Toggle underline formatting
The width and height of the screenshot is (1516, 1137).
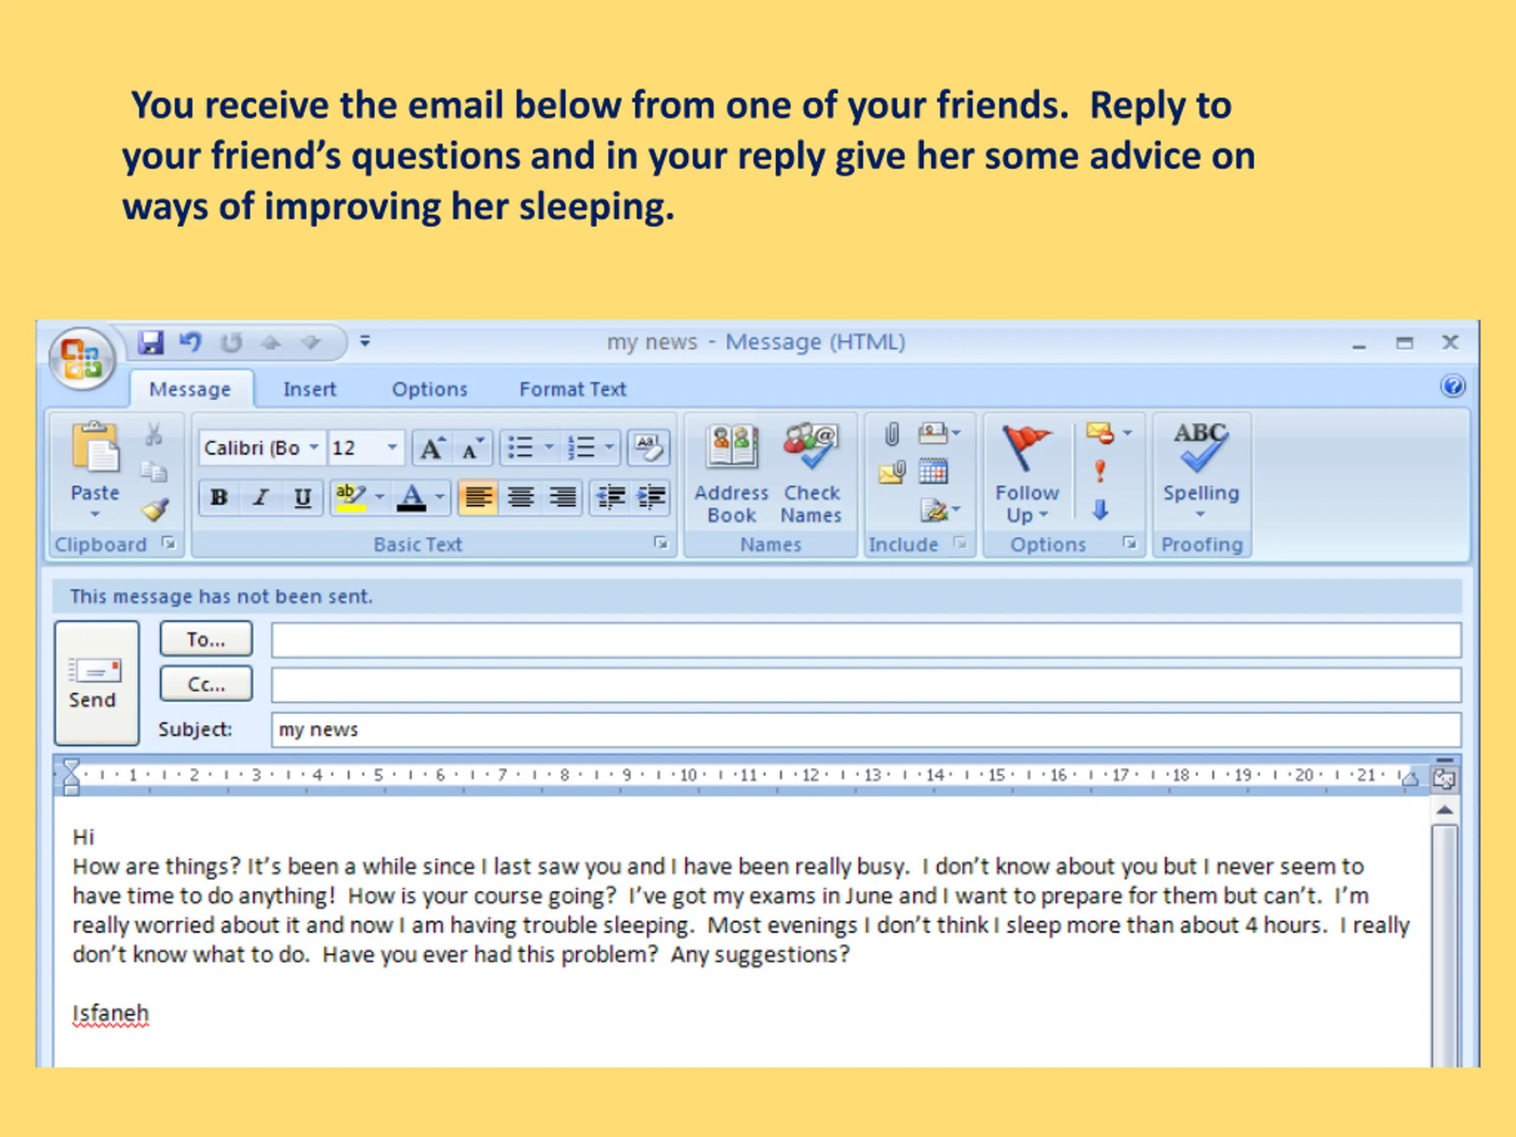(x=302, y=497)
